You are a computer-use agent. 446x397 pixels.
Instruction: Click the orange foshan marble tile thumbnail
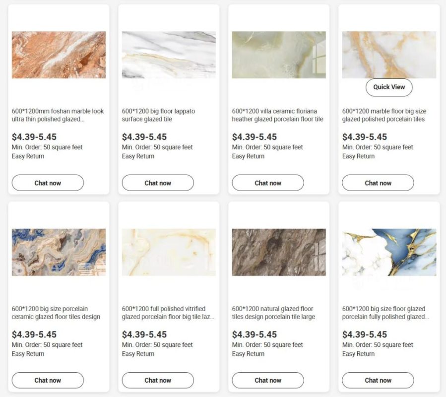point(59,55)
